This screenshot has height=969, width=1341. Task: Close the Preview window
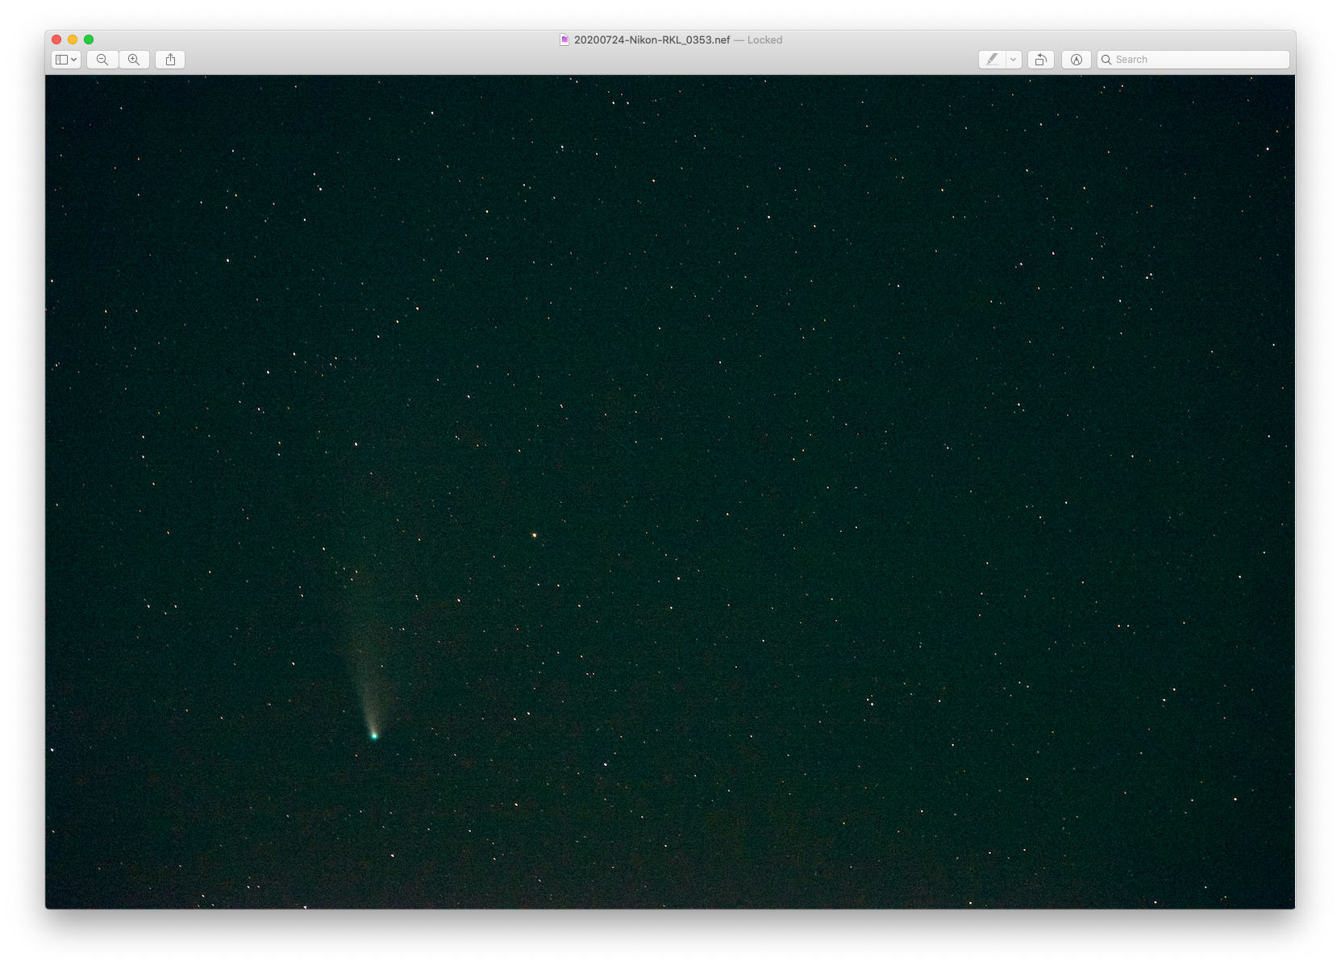56,40
